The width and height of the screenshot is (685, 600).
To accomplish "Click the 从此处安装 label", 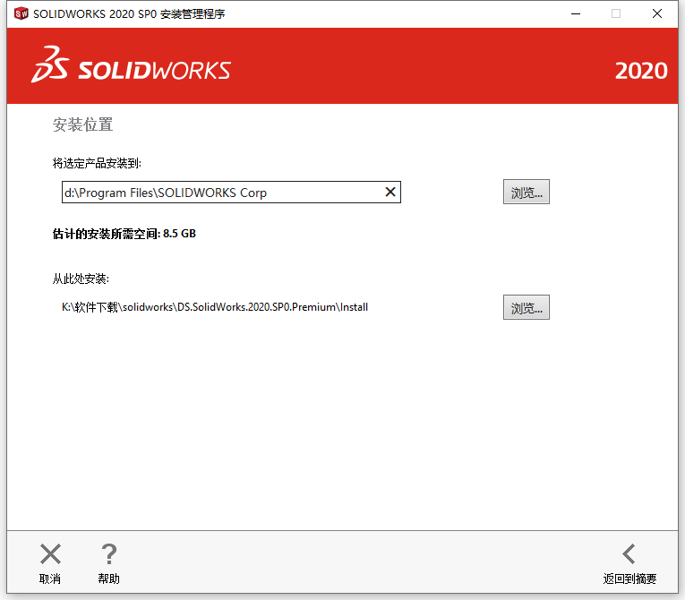I will 81,279.
